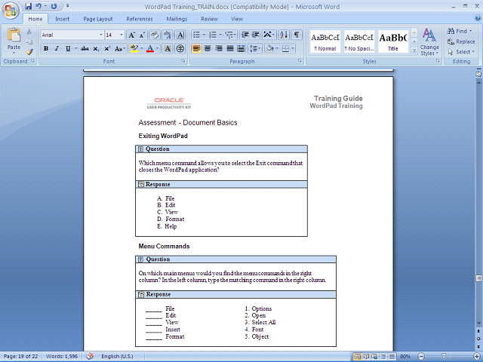Open the Review tab
Image resolution: width=483 pixels, height=362 pixels.
coord(210,19)
